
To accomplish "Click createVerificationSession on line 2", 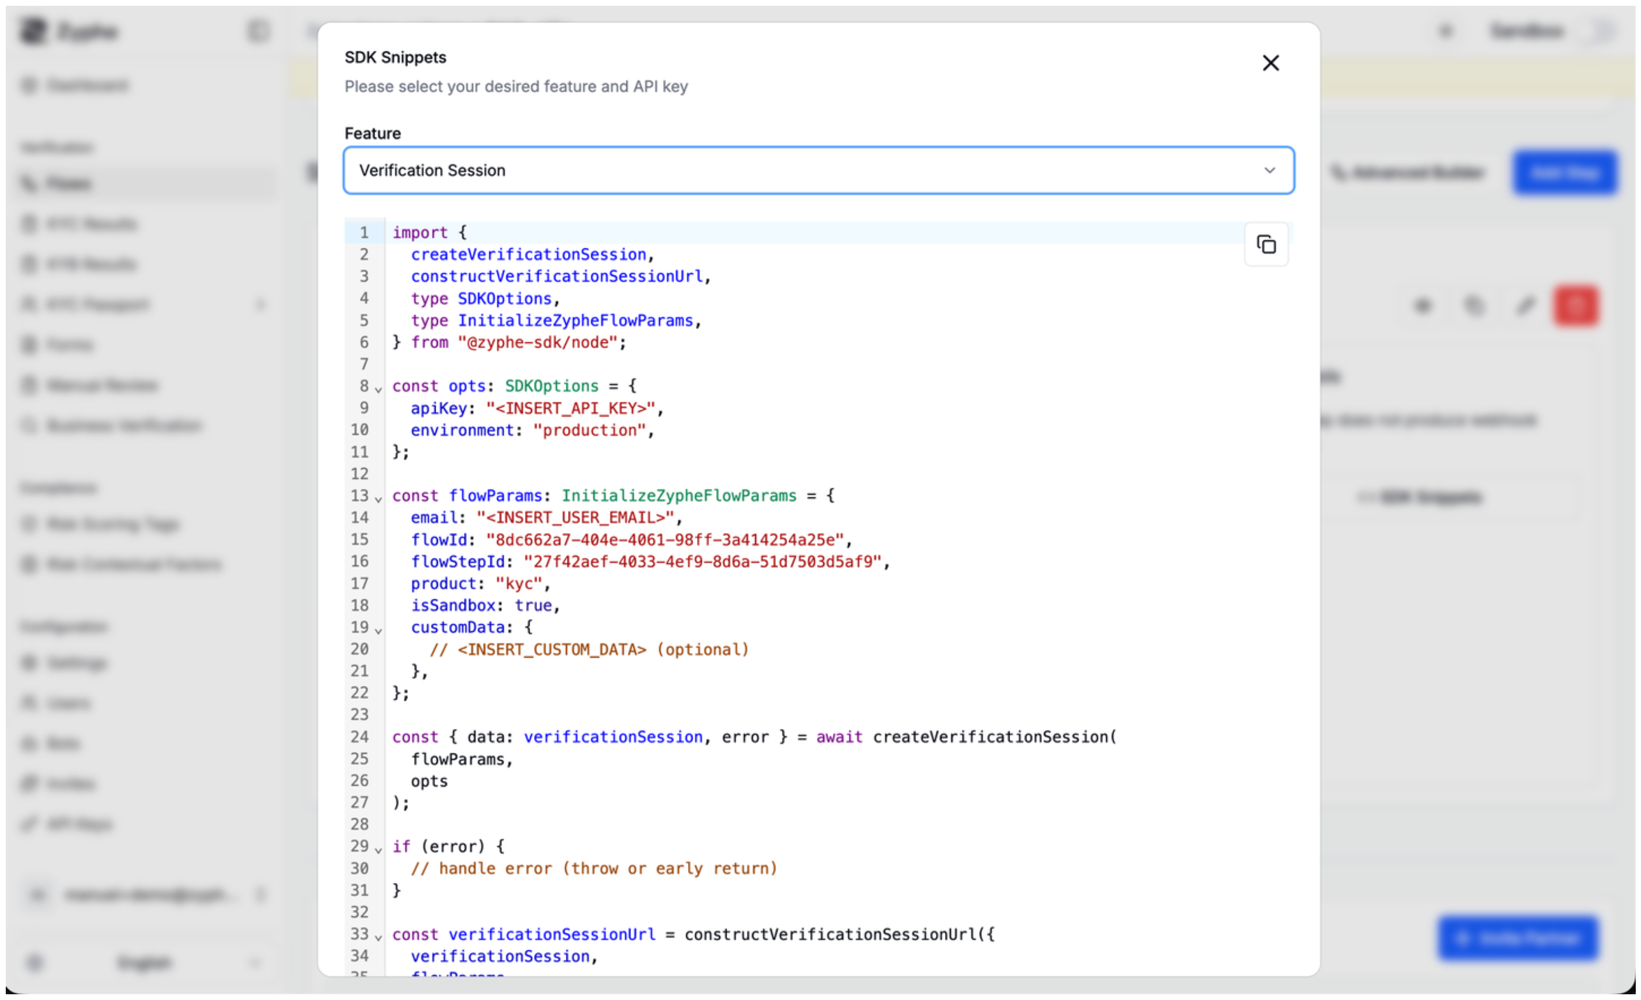I will (528, 255).
